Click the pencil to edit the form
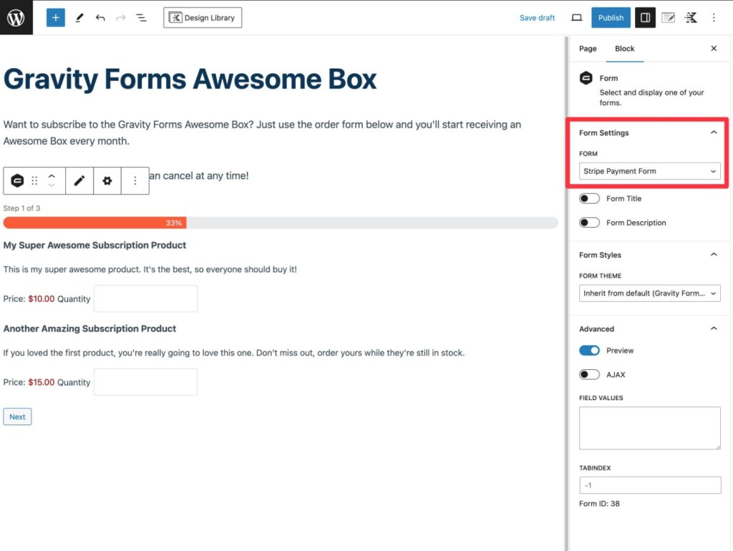The image size is (733, 551). point(79,180)
